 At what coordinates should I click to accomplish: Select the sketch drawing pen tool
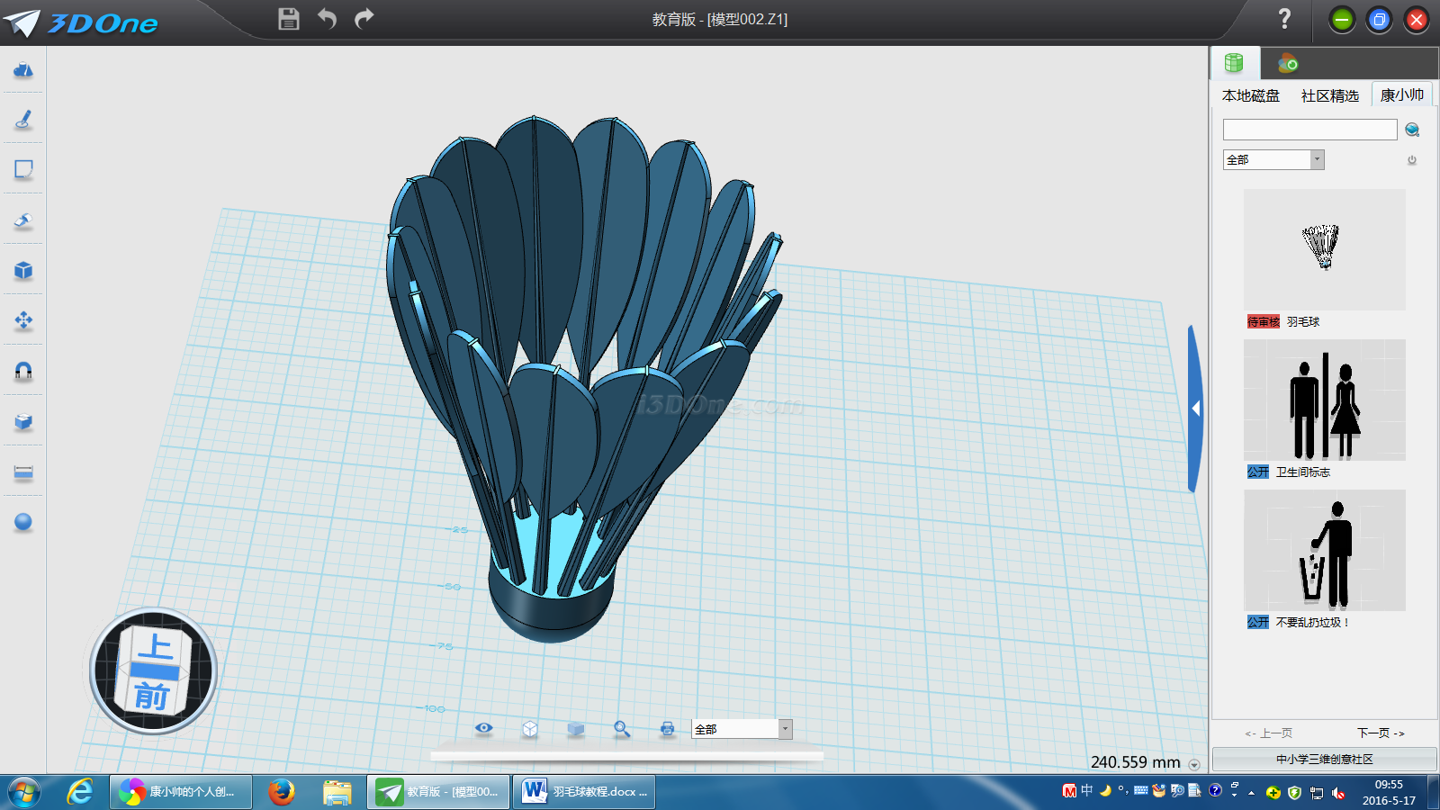point(23,119)
